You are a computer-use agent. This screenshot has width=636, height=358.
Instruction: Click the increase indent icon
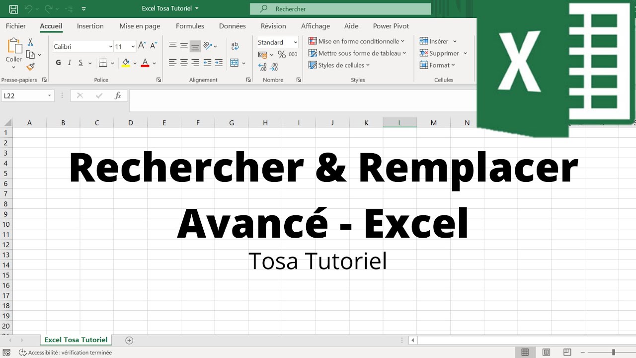[219, 63]
